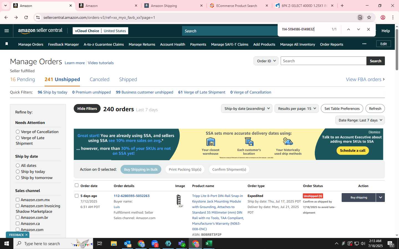Screen dimensions: 399x249
Task: Open View FBA orders chevron link
Action: point(365,79)
